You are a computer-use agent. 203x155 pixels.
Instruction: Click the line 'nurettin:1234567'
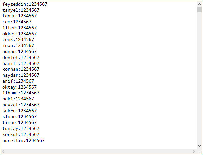[x=23, y=141]
